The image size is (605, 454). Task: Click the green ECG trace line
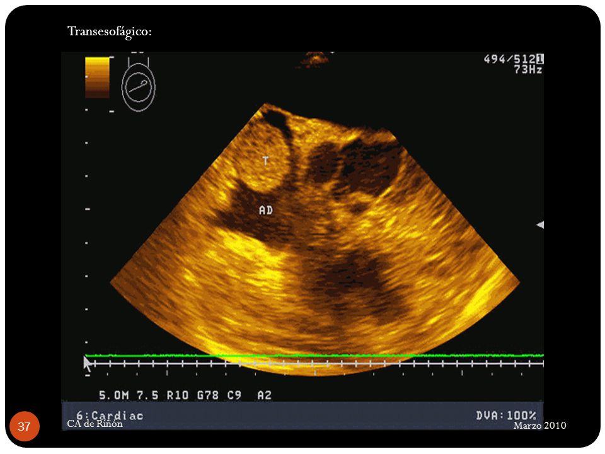click(x=314, y=355)
